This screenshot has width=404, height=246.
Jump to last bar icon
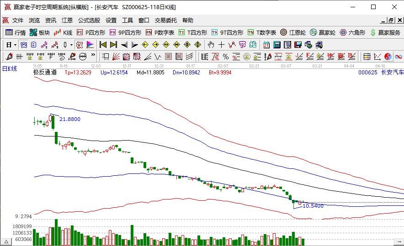[114, 45]
